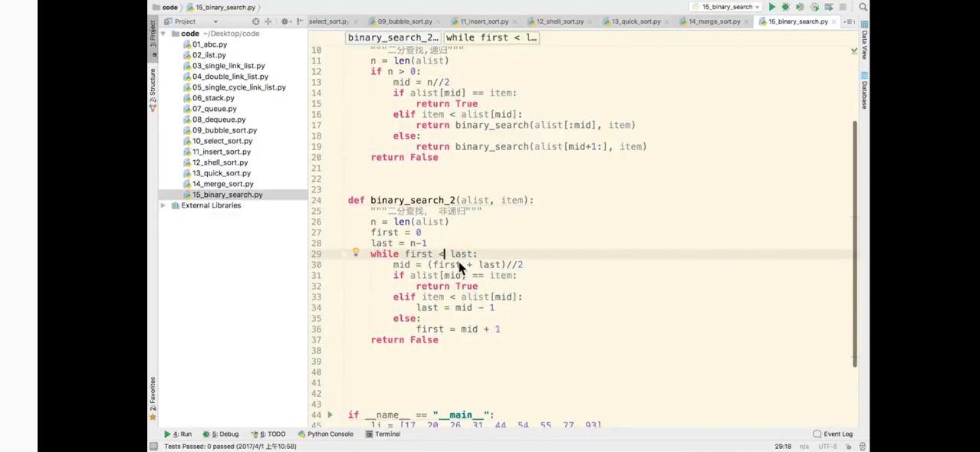
Task: Click run gutter arrow on line 44
Action: coord(331,414)
